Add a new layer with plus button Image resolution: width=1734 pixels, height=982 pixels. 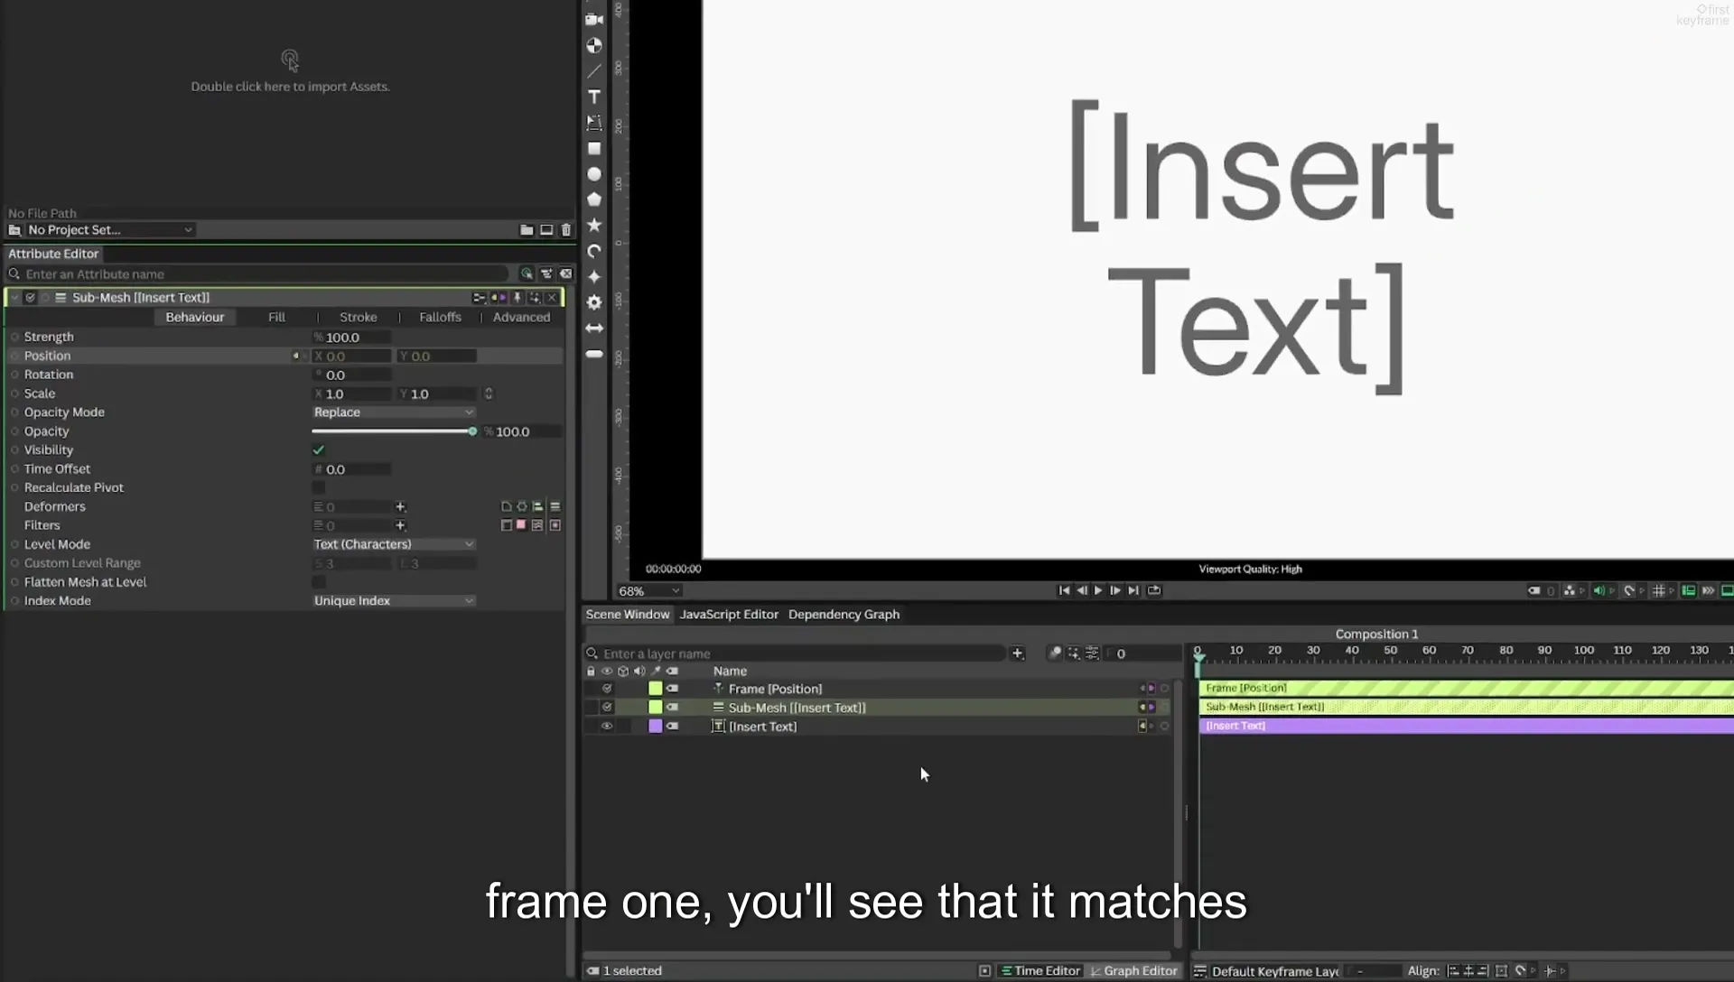tap(1018, 653)
